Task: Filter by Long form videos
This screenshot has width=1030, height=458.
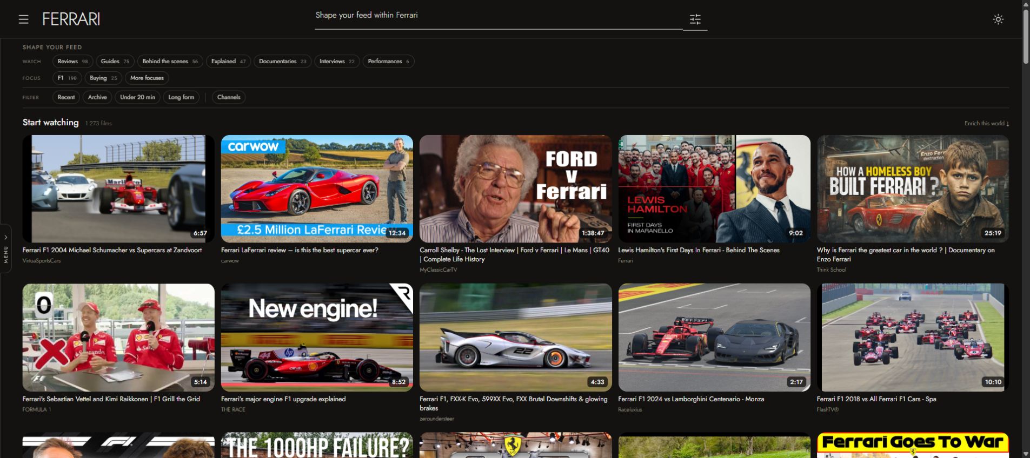Action: click(181, 97)
